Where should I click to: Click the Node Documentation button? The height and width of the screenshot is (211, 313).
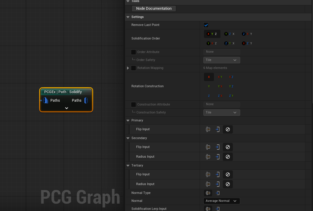(154, 9)
